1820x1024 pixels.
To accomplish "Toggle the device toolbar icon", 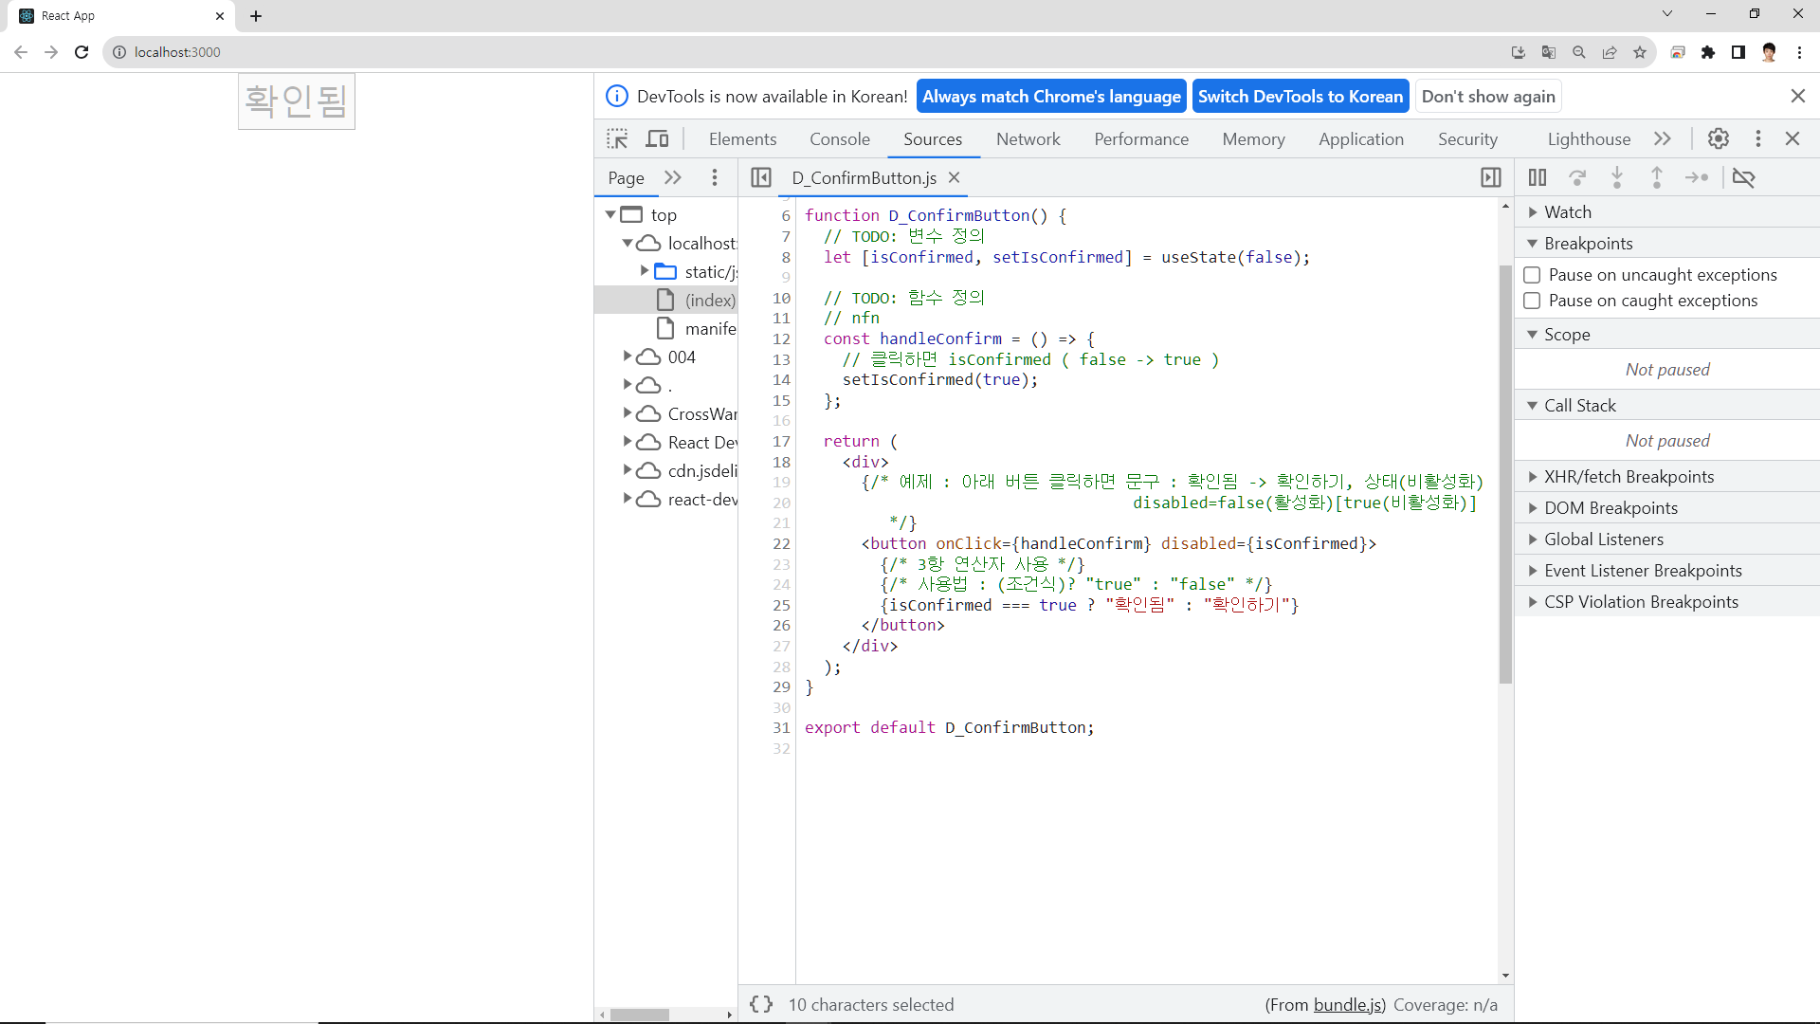I will (657, 139).
